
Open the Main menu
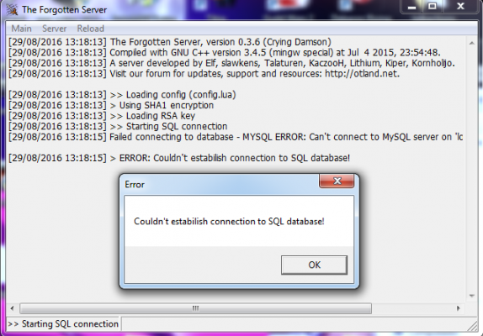tap(21, 29)
